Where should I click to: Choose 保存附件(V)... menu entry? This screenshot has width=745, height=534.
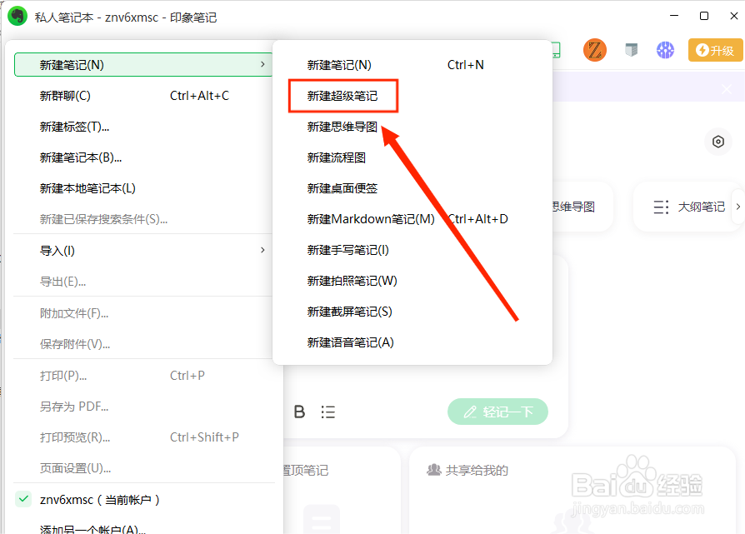(x=143, y=344)
